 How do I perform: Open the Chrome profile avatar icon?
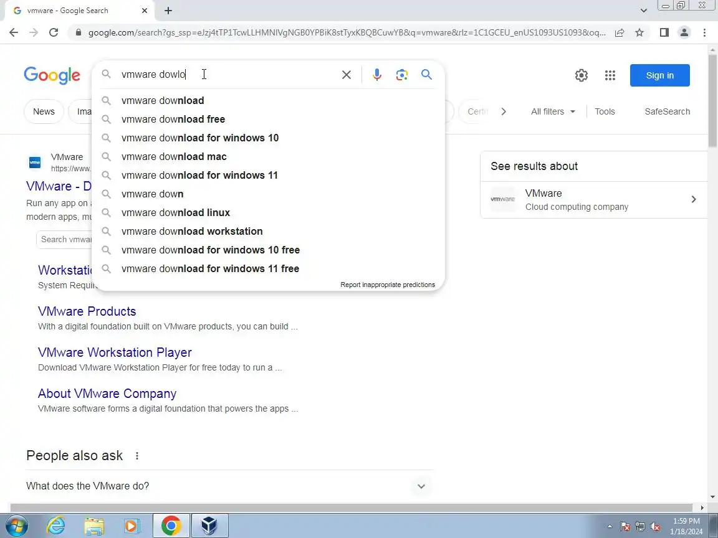(684, 32)
